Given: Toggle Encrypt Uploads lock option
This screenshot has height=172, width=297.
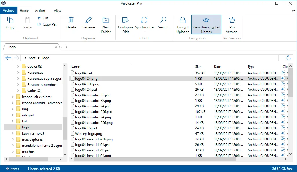Looking at the screenshot, I should [182, 25].
